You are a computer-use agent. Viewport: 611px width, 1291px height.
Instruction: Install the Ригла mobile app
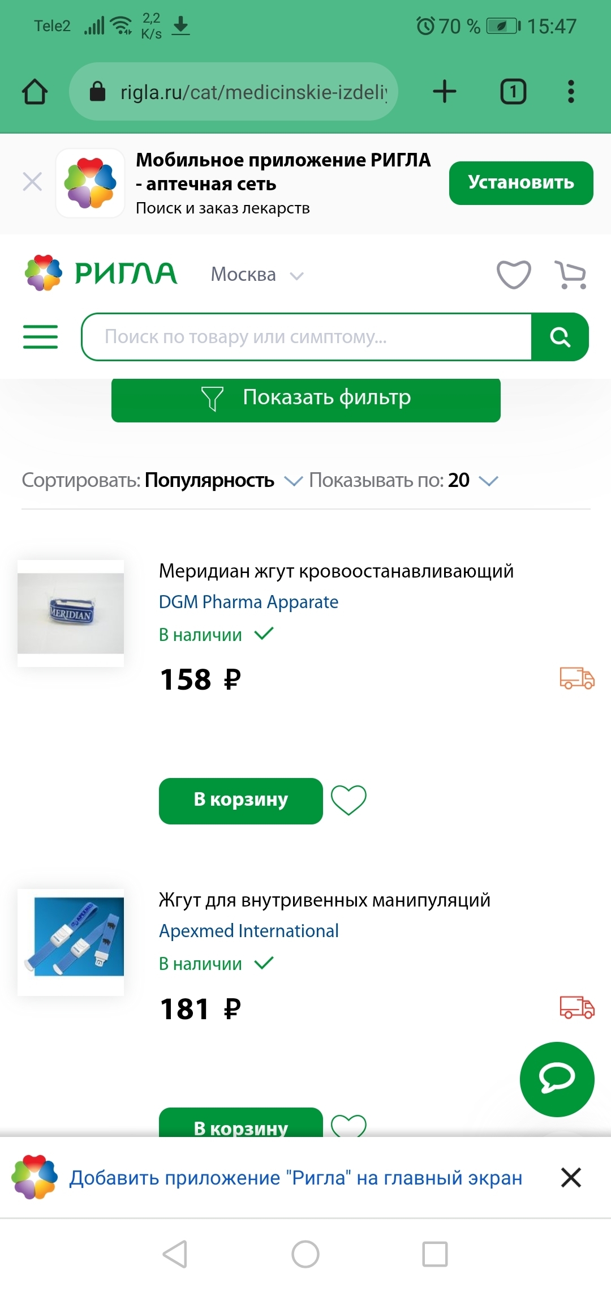click(x=521, y=183)
